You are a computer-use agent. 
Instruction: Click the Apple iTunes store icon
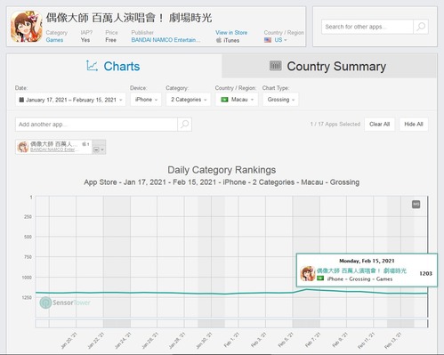point(219,40)
